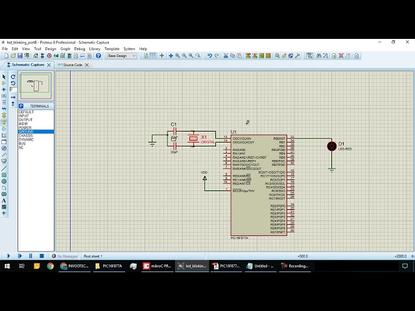The image size is (415, 311).
Task: Open the Edit menu
Action: [x=15, y=49]
